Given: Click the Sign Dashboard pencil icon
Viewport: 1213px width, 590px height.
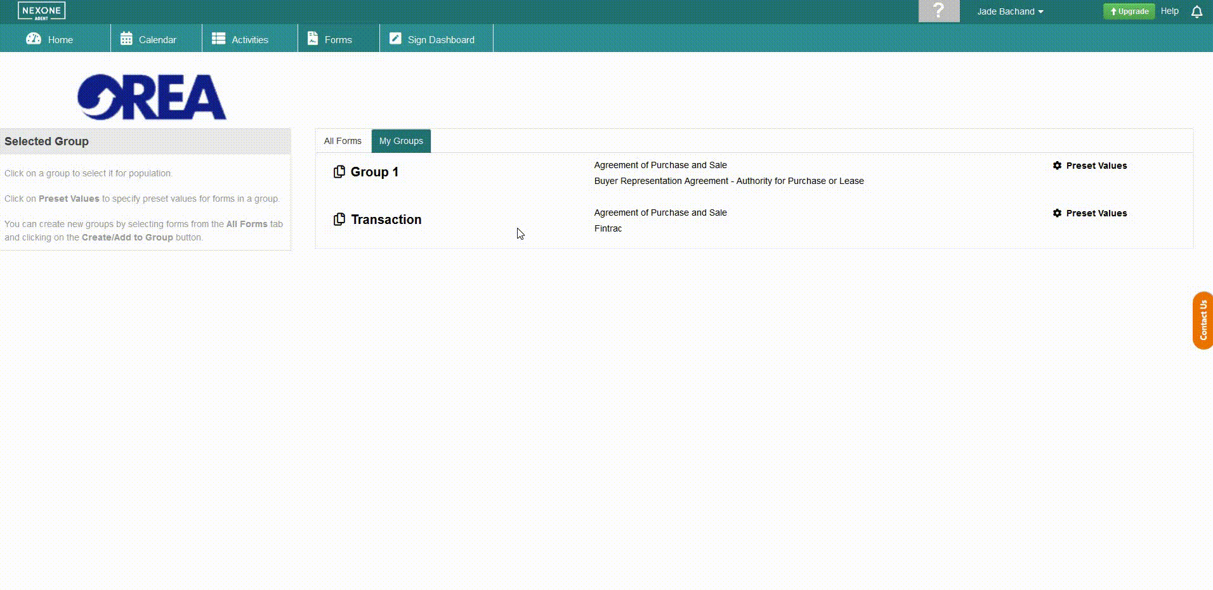Looking at the screenshot, I should click(395, 39).
